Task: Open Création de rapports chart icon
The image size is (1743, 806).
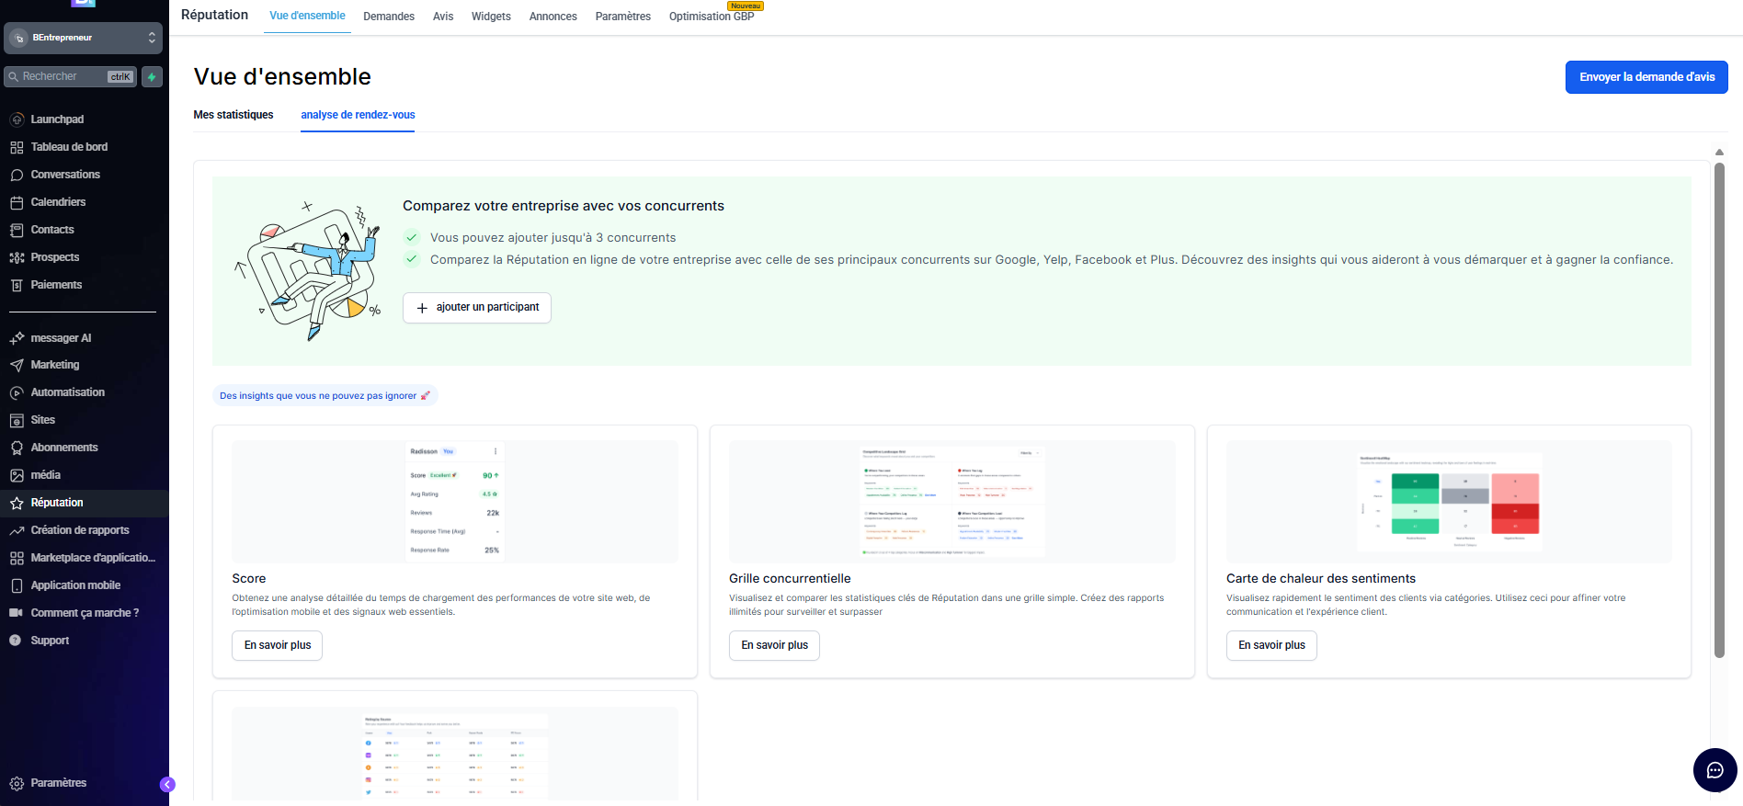Action: (17, 530)
